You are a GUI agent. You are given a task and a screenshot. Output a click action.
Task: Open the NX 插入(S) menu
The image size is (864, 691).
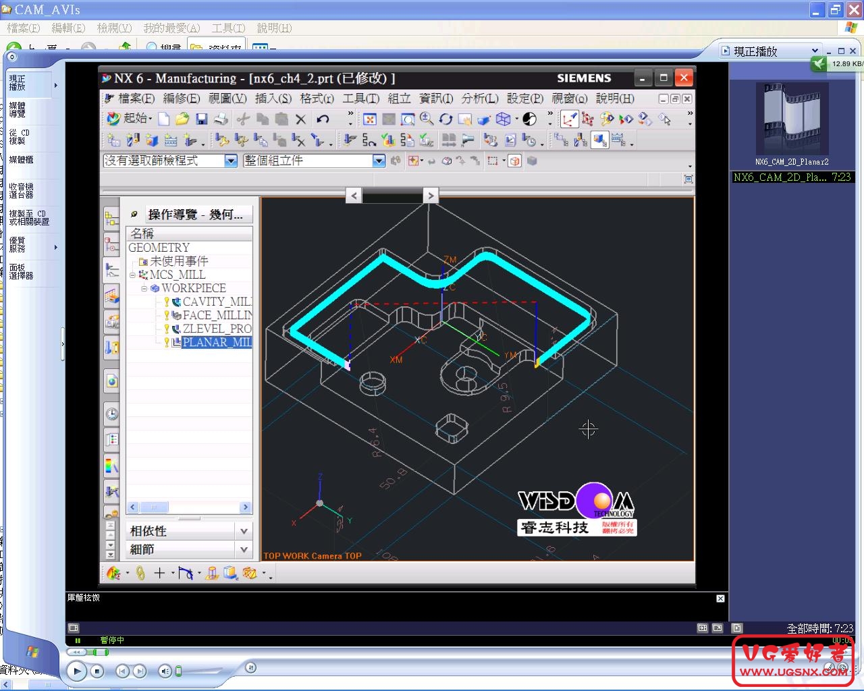(x=273, y=99)
